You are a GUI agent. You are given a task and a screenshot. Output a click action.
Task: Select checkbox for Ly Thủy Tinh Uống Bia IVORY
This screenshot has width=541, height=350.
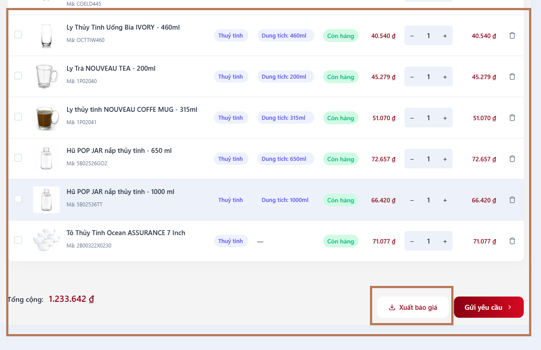[x=18, y=34]
